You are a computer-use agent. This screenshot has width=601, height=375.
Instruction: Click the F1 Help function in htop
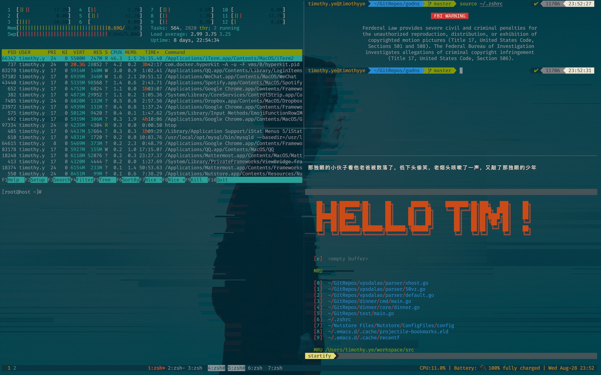(13, 180)
